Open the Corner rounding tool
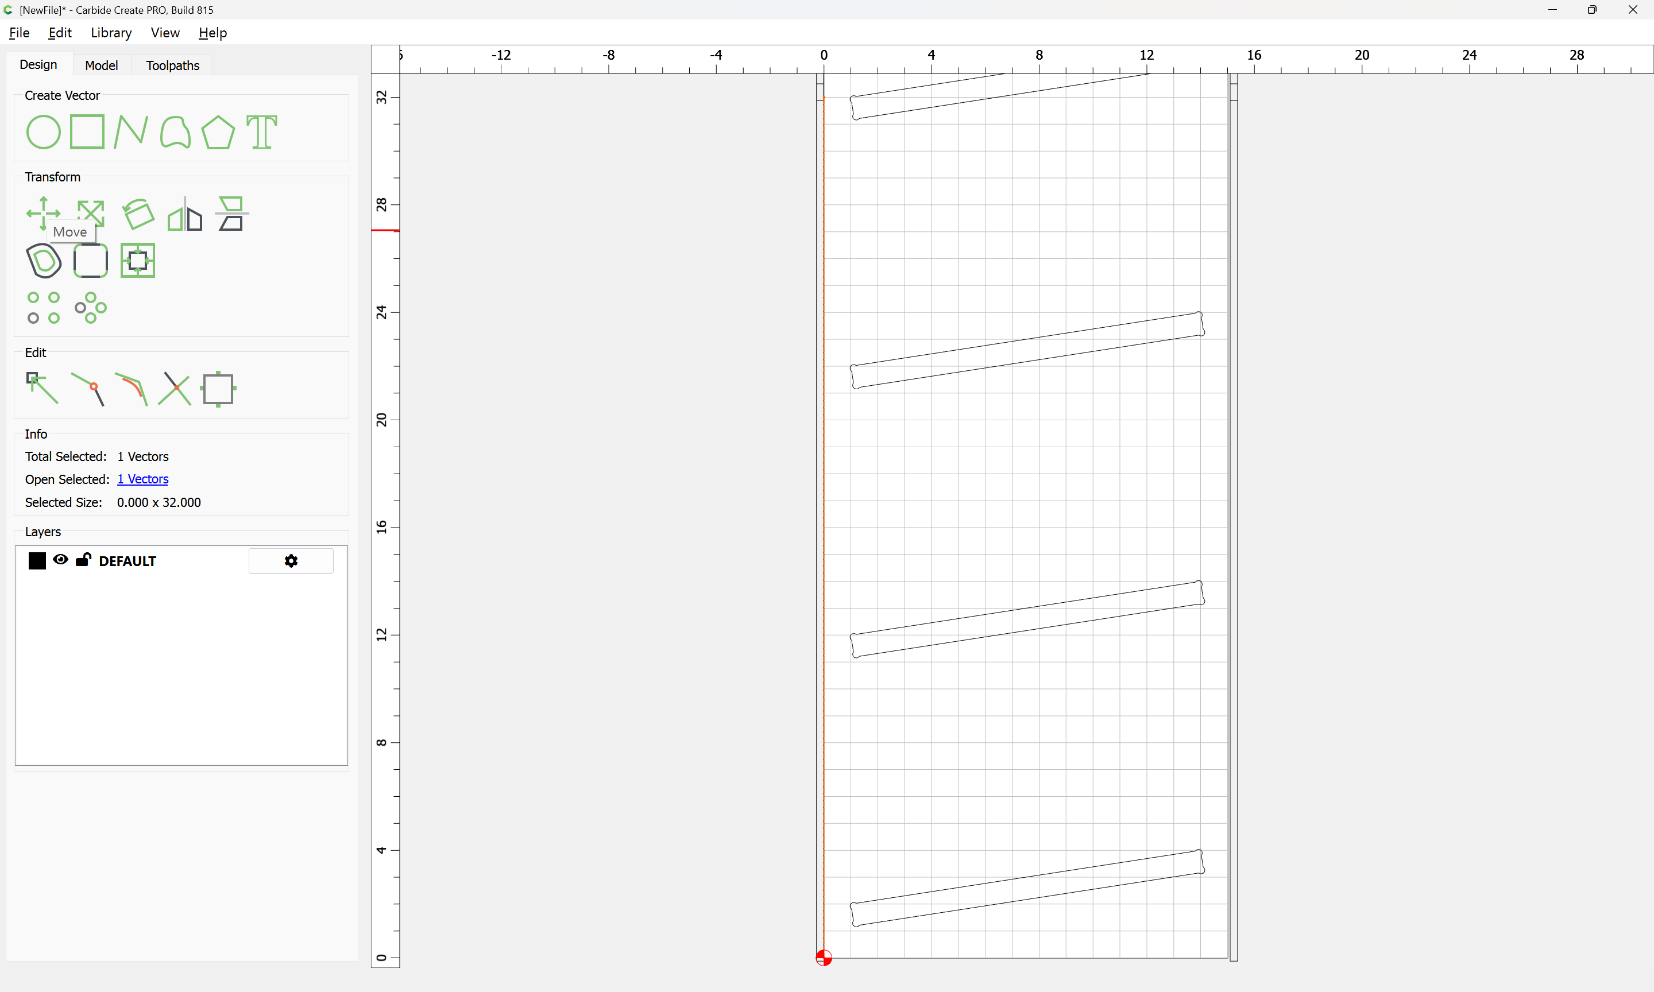Screen dimensions: 1654x992 point(90,261)
